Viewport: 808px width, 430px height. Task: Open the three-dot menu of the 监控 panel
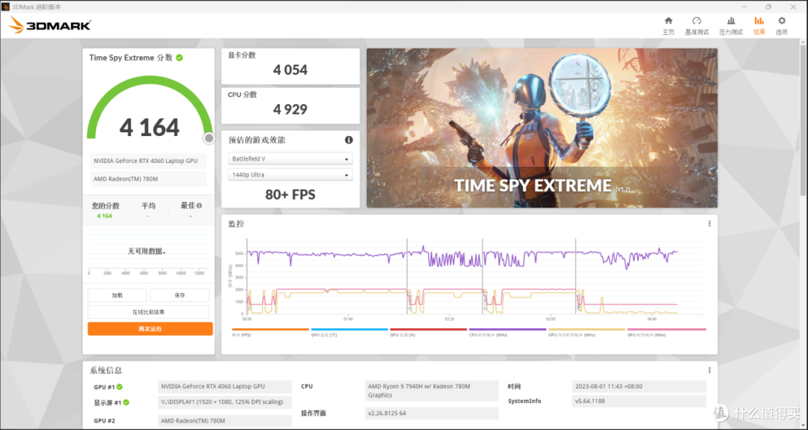click(x=709, y=224)
